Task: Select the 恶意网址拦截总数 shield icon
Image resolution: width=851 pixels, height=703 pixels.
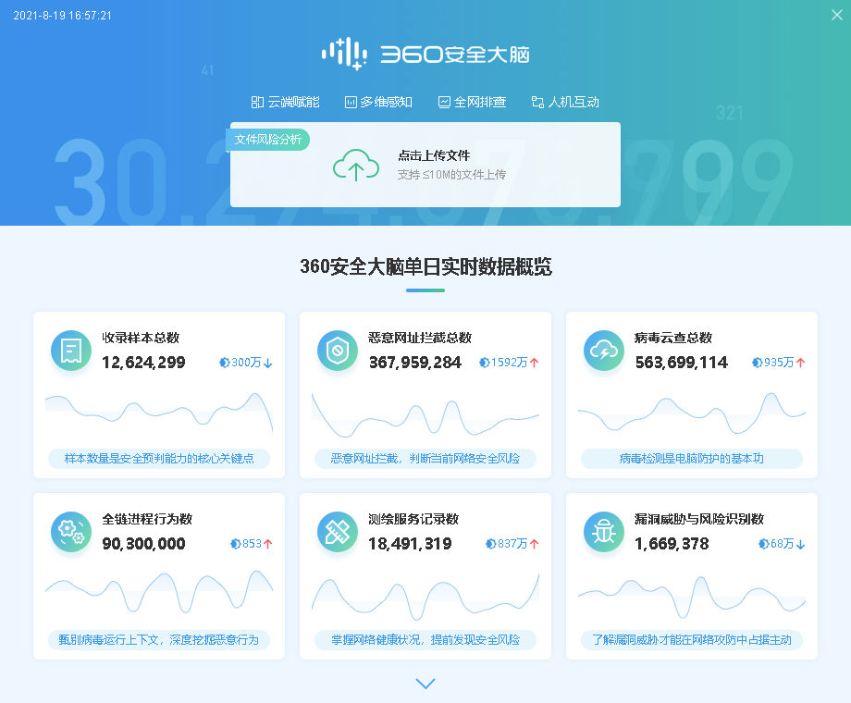Action: [337, 351]
